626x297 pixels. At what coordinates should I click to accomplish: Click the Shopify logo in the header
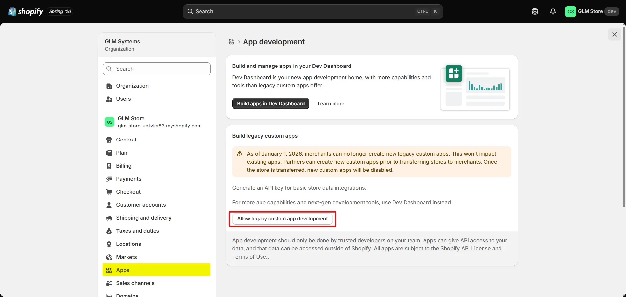(26, 11)
